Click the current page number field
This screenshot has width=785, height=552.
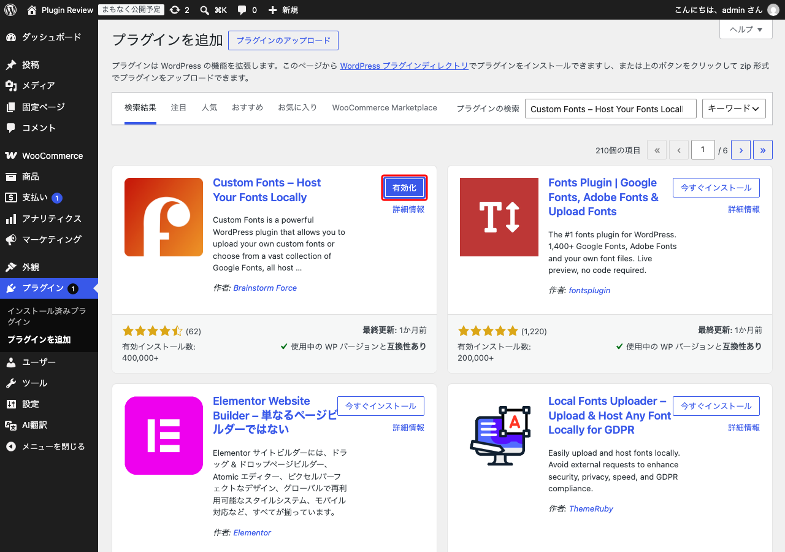click(703, 150)
